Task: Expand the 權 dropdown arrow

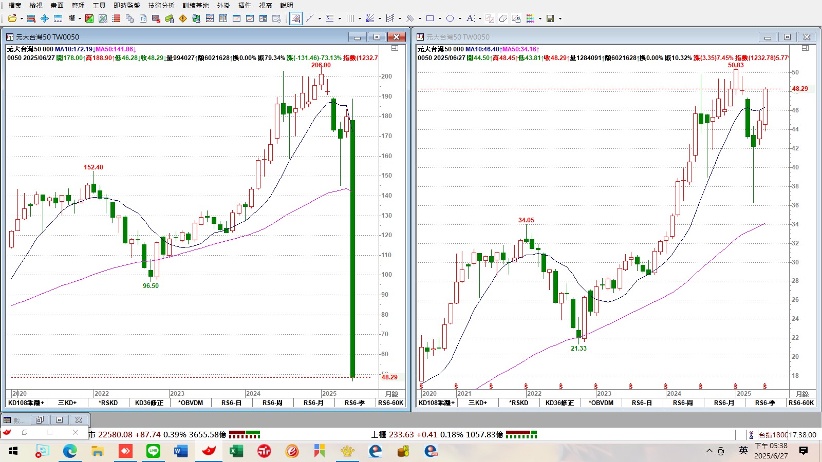Action: pyautogui.click(x=80, y=19)
